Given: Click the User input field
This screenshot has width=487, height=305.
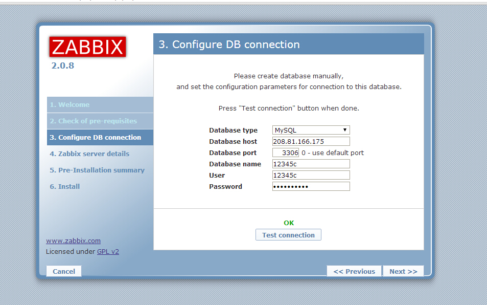Looking at the screenshot, I should (311, 175).
